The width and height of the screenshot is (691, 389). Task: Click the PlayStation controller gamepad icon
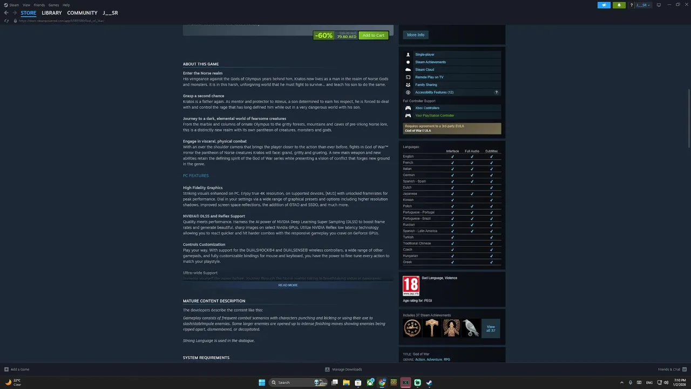point(408,116)
